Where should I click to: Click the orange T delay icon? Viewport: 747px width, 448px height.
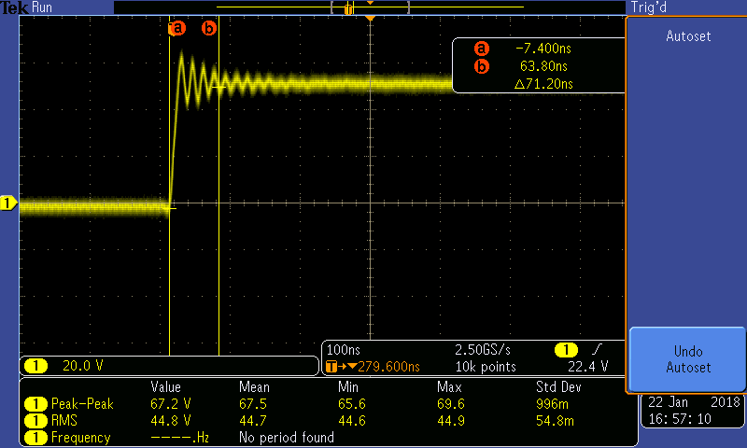point(331,367)
